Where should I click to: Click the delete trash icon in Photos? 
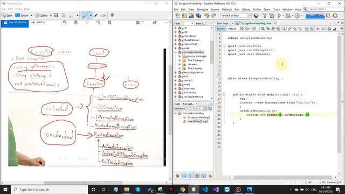[x=76, y=22]
